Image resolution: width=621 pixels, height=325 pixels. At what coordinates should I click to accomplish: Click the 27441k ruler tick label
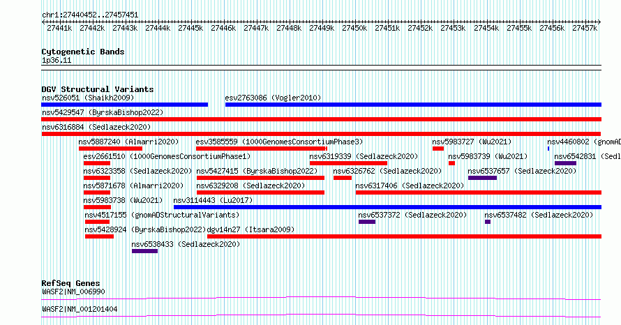[x=59, y=28]
